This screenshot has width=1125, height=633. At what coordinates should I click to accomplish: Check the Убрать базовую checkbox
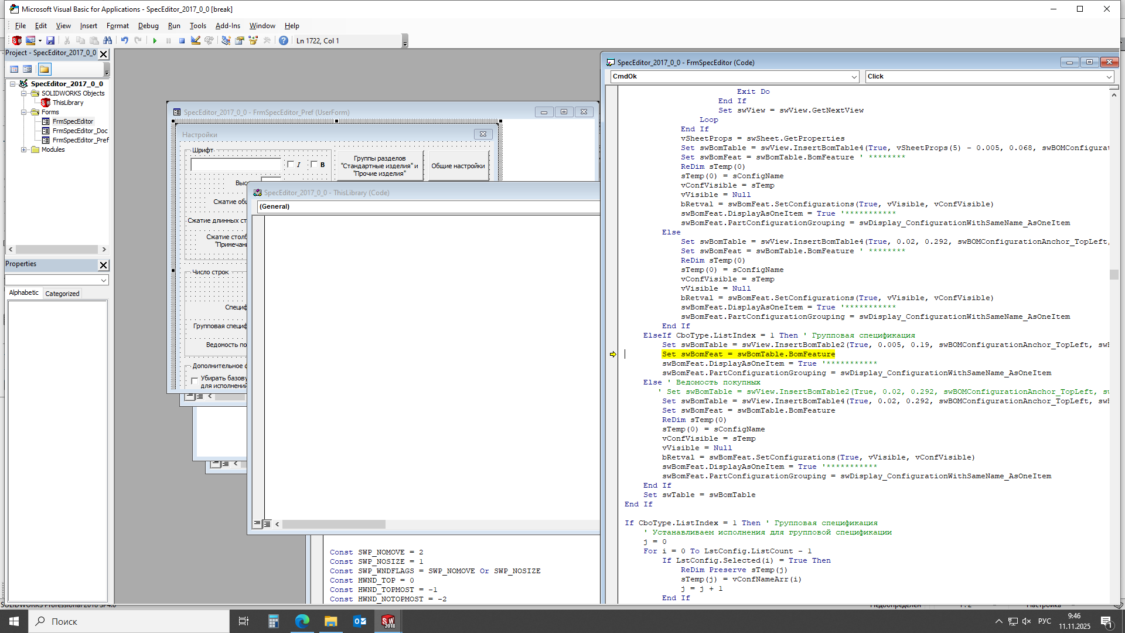[x=195, y=382]
